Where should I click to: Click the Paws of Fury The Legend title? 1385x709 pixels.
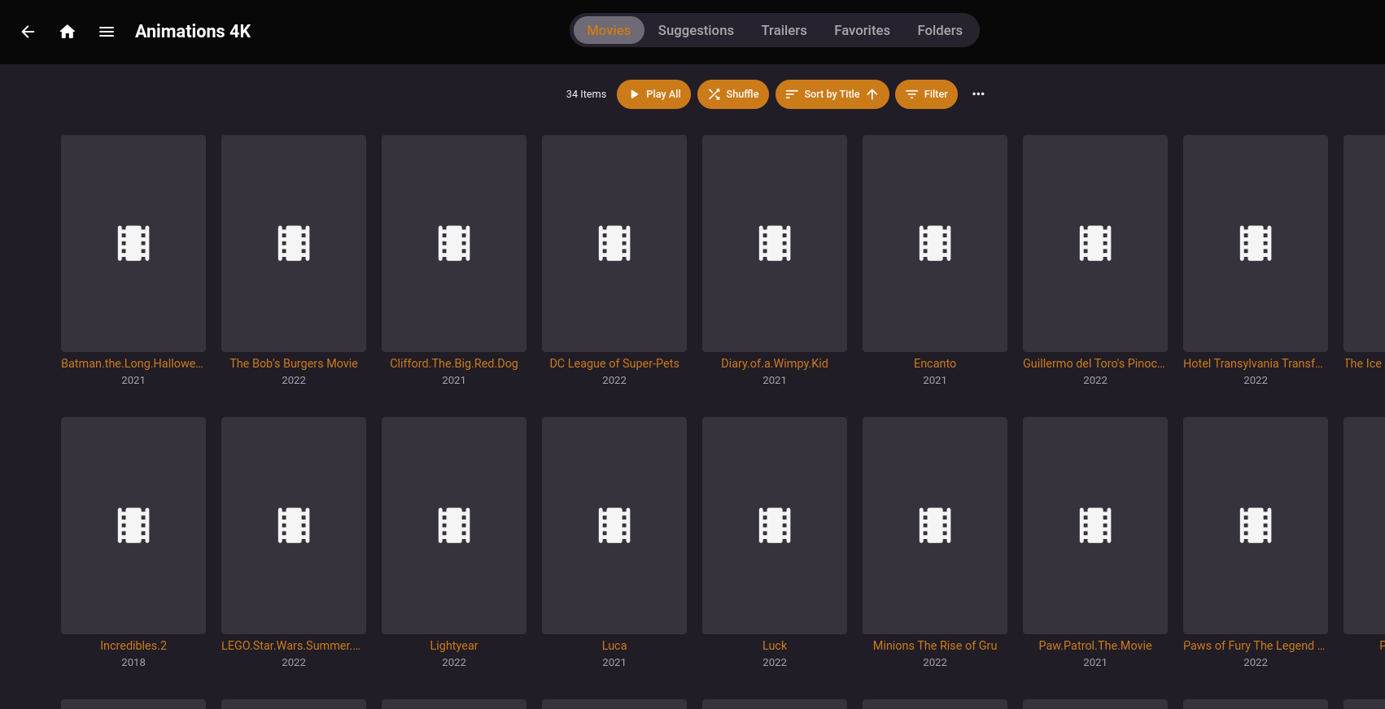pyautogui.click(x=1254, y=646)
